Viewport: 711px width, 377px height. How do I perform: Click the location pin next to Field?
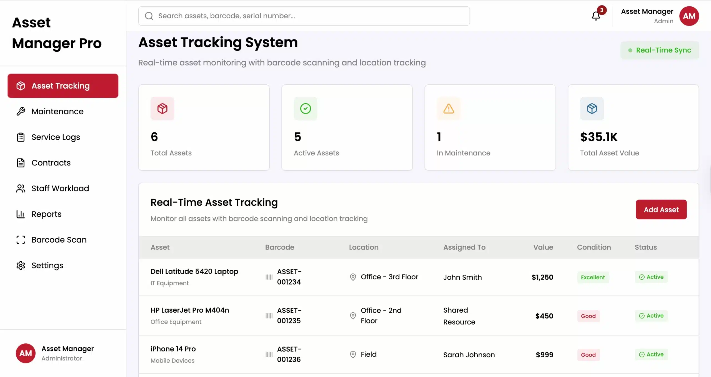coord(353,355)
